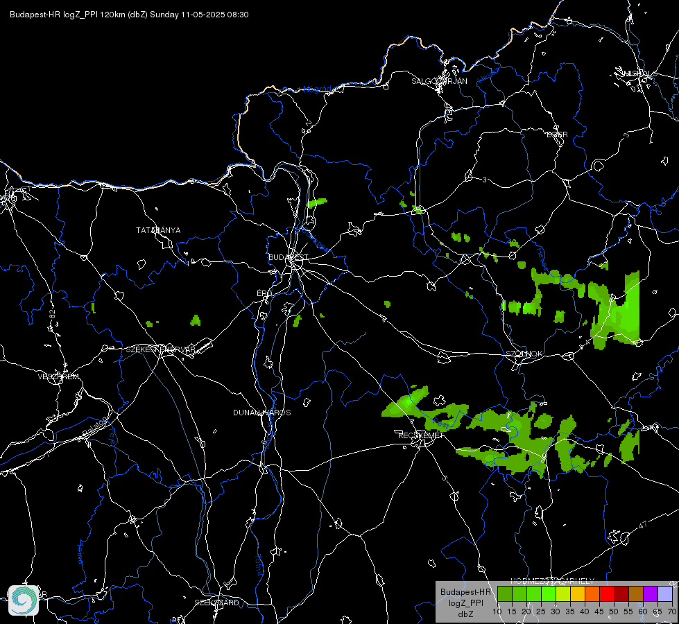This screenshot has height=624, width=679.
Task: Select the 35–40 dBZ yellow swatch
Action: click(578, 593)
